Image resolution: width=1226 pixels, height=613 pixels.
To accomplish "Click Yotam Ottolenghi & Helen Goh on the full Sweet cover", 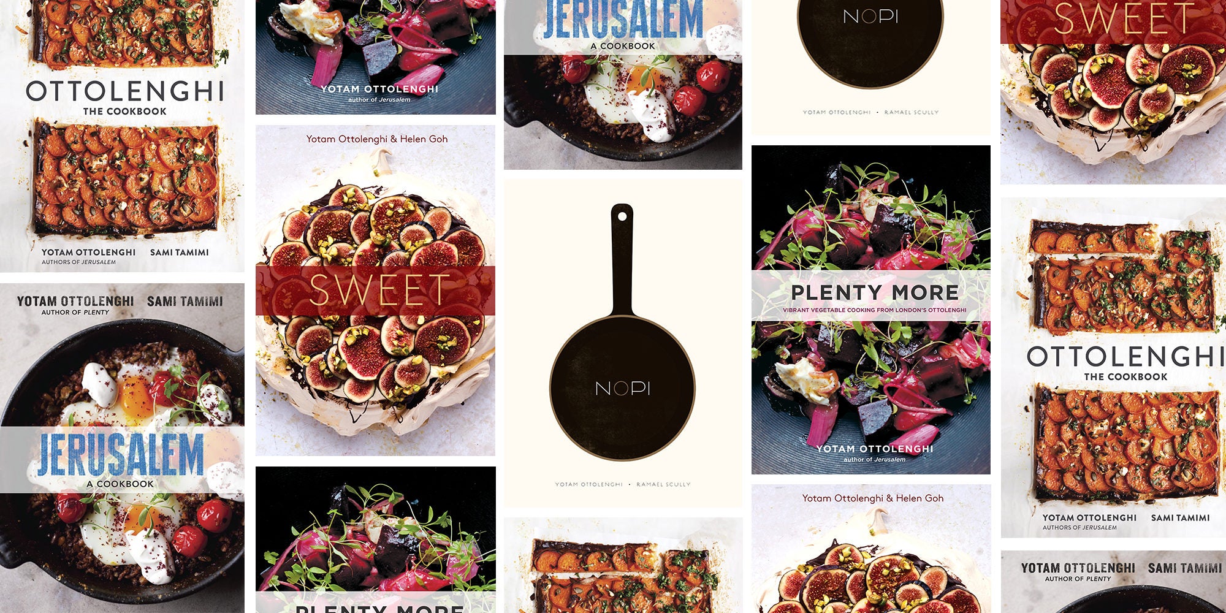I will (377, 139).
